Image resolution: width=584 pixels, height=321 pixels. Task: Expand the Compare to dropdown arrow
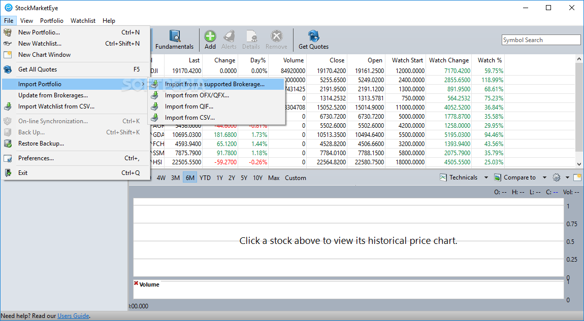click(x=544, y=178)
